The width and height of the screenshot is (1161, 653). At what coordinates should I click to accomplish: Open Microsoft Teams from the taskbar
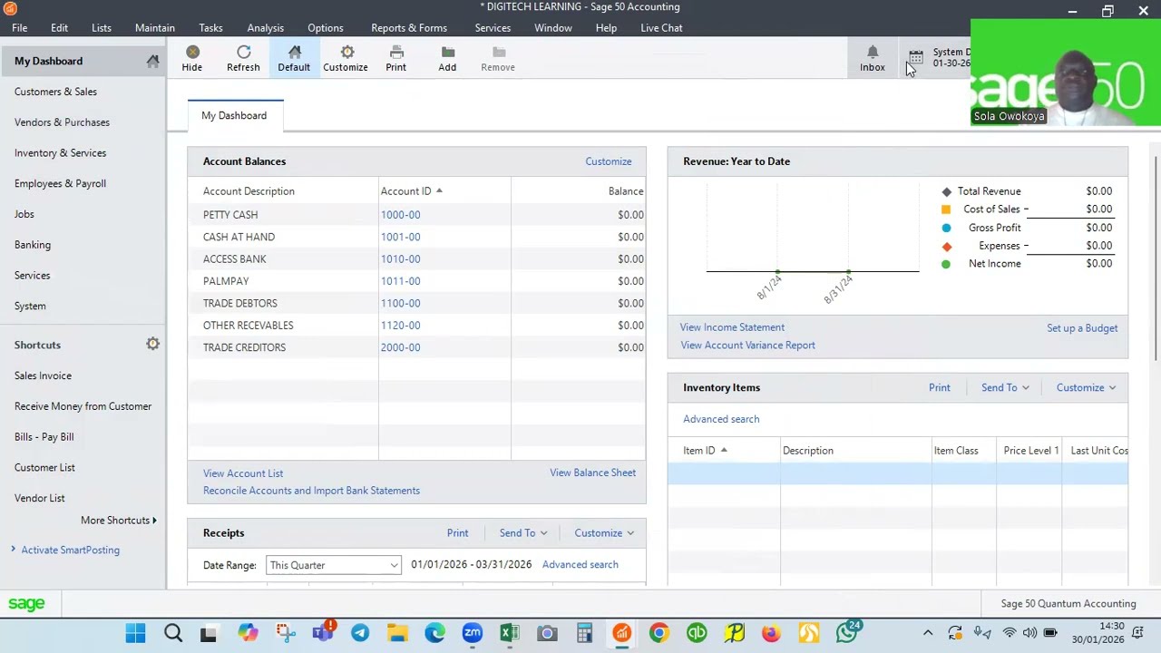tap(323, 633)
